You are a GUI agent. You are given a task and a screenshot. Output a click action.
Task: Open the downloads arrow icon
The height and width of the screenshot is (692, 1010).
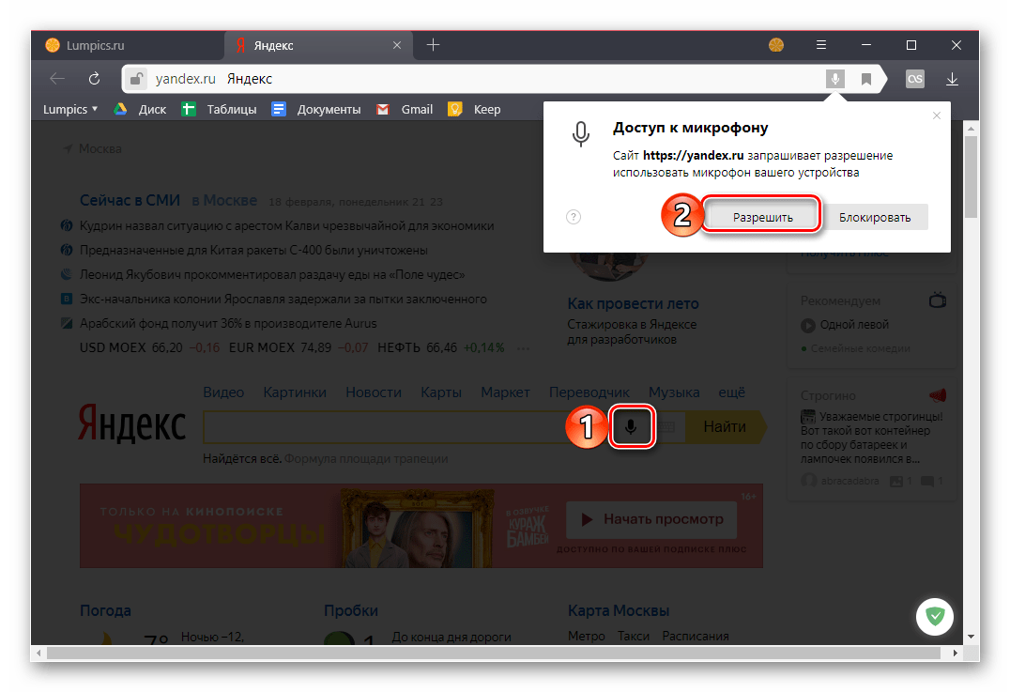click(x=952, y=79)
